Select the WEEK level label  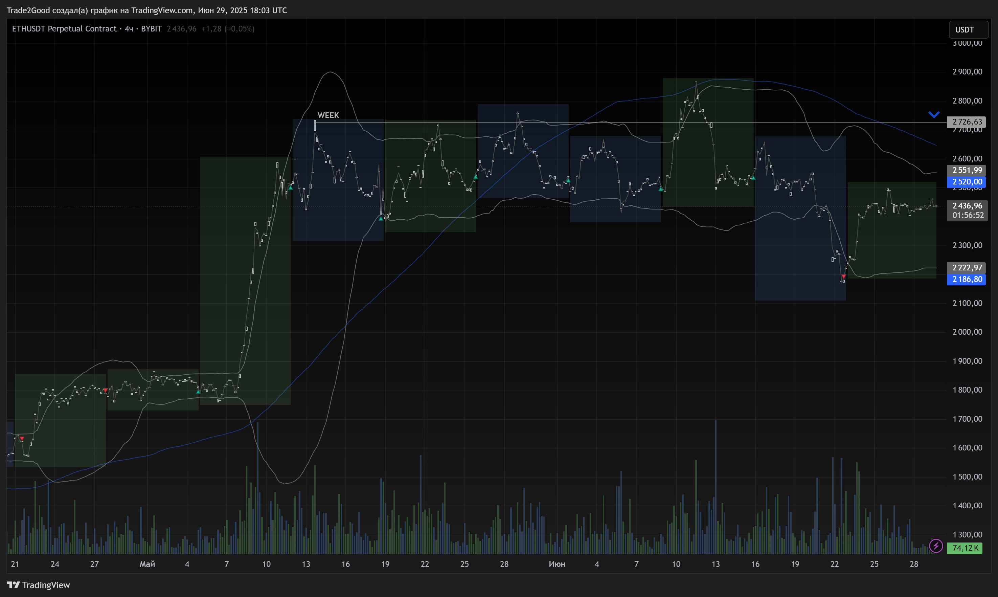[328, 115]
